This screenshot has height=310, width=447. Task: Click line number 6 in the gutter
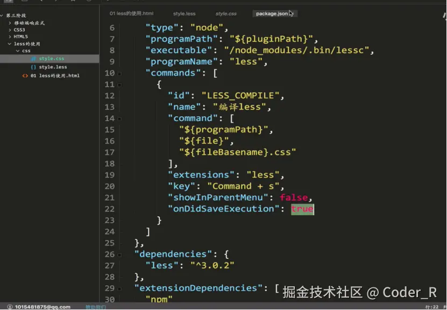[x=112, y=27]
